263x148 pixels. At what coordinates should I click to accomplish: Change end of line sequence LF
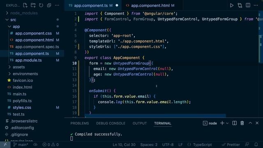tap(180, 145)
